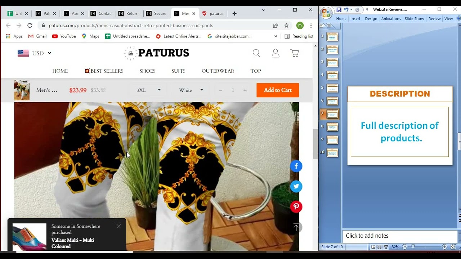Pin product using Pinterest icon
Viewport: 461px width, 259px height.
pyautogui.click(x=296, y=207)
